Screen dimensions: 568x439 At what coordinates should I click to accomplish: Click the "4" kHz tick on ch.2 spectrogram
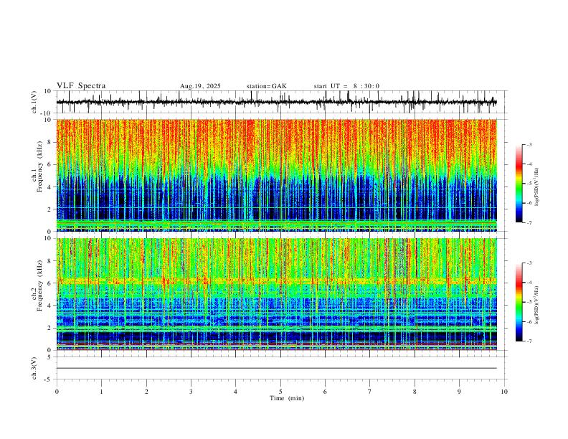click(x=50, y=306)
